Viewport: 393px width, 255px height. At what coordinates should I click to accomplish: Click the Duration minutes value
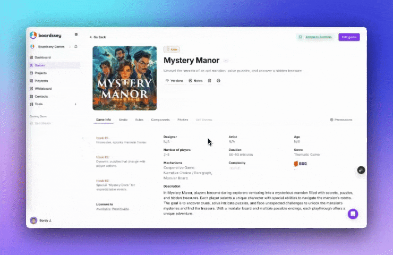pos(241,155)
